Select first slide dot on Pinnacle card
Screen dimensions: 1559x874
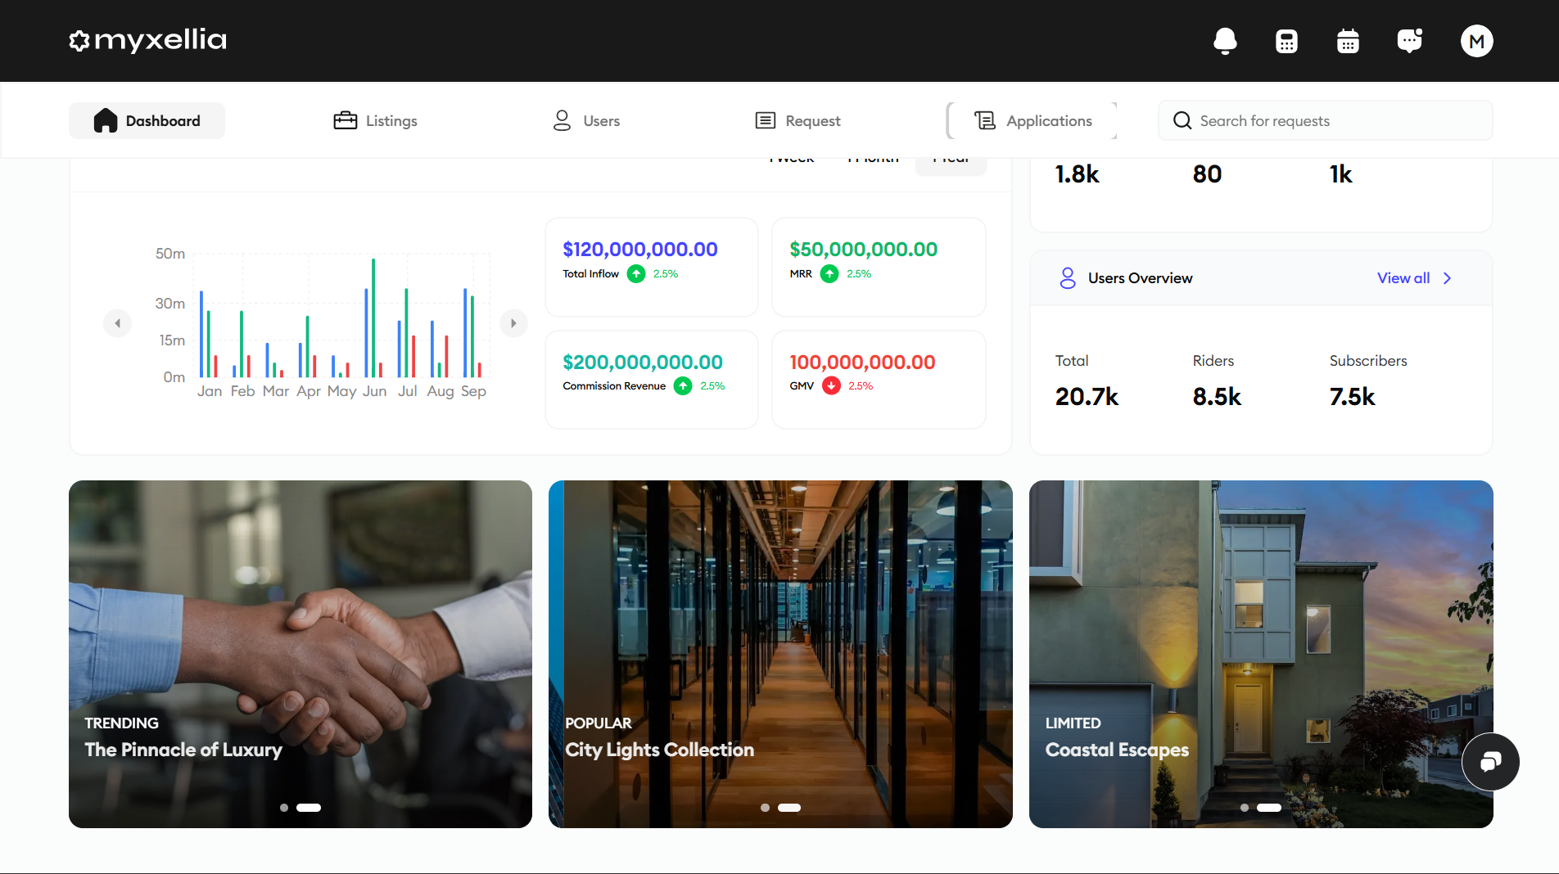284,808
